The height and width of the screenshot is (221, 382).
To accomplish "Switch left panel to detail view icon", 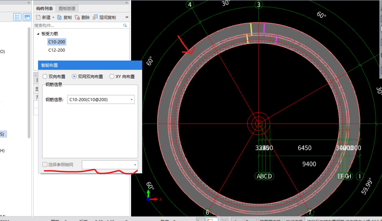I will pos(27,17).
